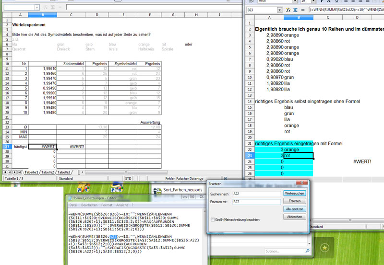This screenshot has width=384, height=265.
Task: Click the formula input line in the left spreadsheet
Action: point(154,7)
